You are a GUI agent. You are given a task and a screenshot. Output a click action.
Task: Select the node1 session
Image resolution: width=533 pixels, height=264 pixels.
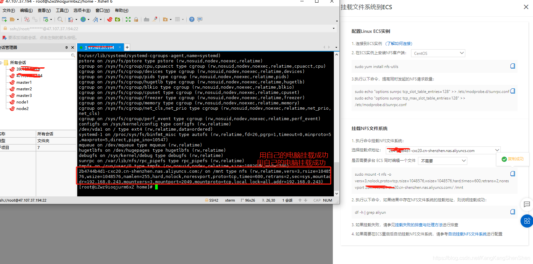pos(22,102)
